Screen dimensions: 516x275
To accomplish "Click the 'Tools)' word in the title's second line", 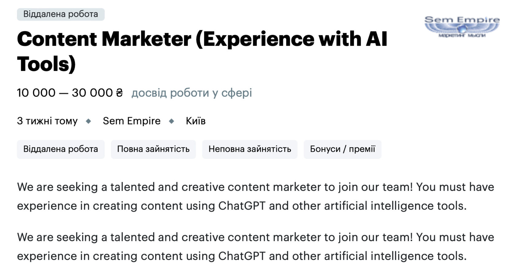I will pos(46,64).
